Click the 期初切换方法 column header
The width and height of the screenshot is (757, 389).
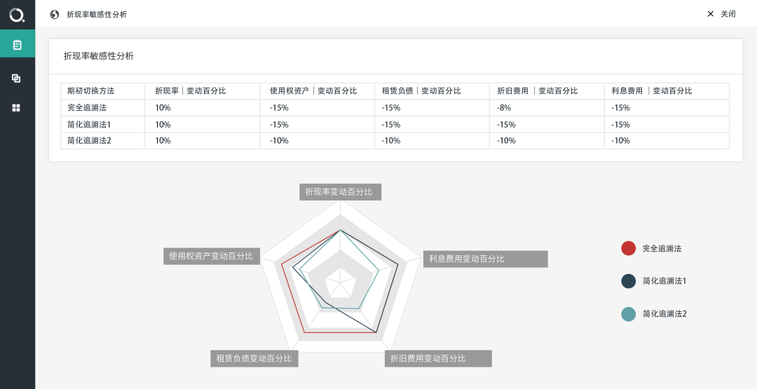90,90
